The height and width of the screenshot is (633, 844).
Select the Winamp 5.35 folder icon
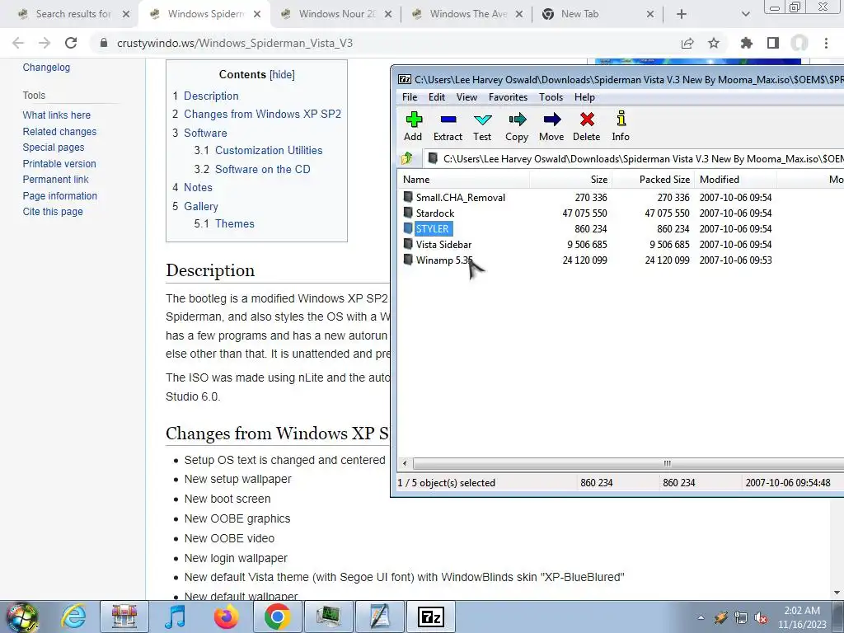pos(409,260)
